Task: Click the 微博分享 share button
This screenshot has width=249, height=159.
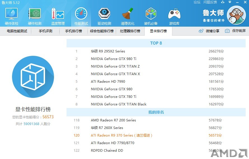Action: [209, 31]
